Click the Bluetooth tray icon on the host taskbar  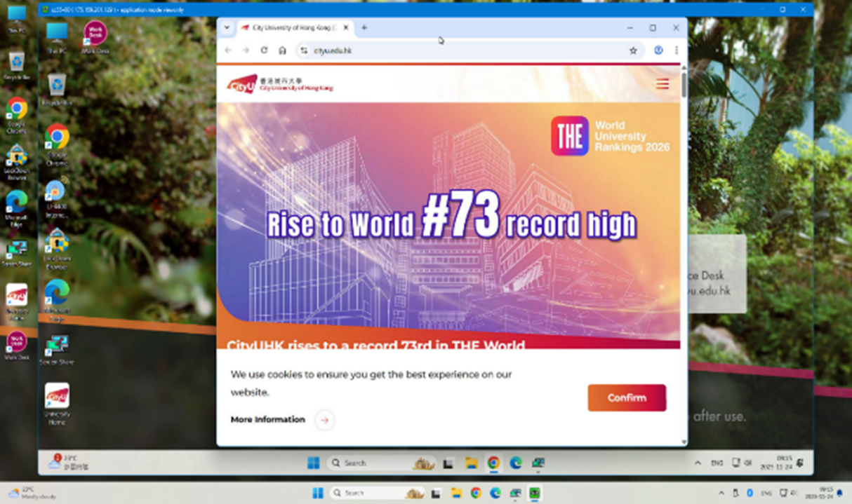tap(750, 493)
